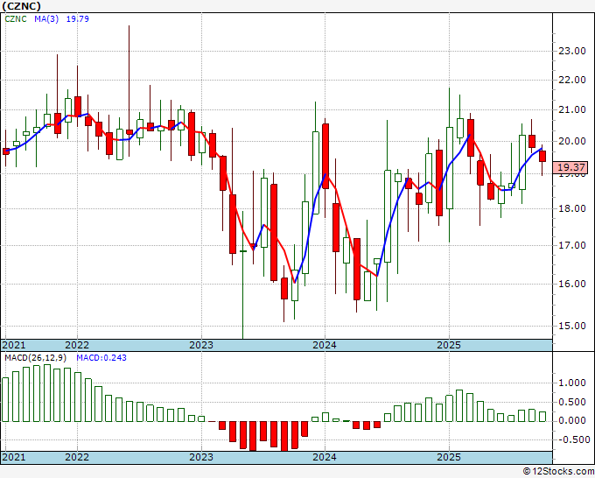
Task: Click the last red candlestick beside the 19.37 tag
Action: [542, 156]
